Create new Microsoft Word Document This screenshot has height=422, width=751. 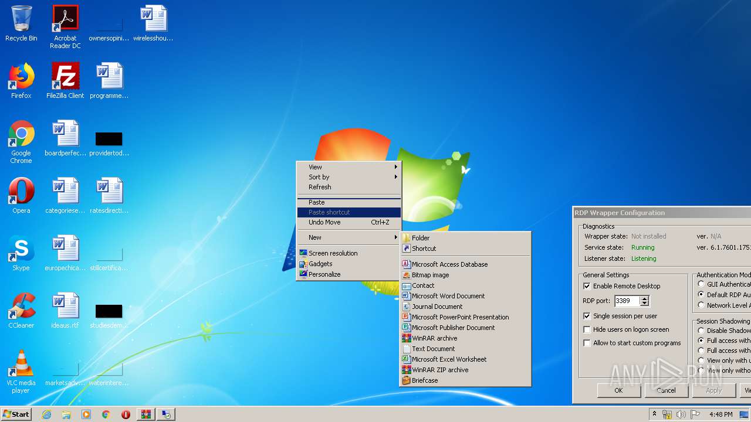(x=465, y=296)
